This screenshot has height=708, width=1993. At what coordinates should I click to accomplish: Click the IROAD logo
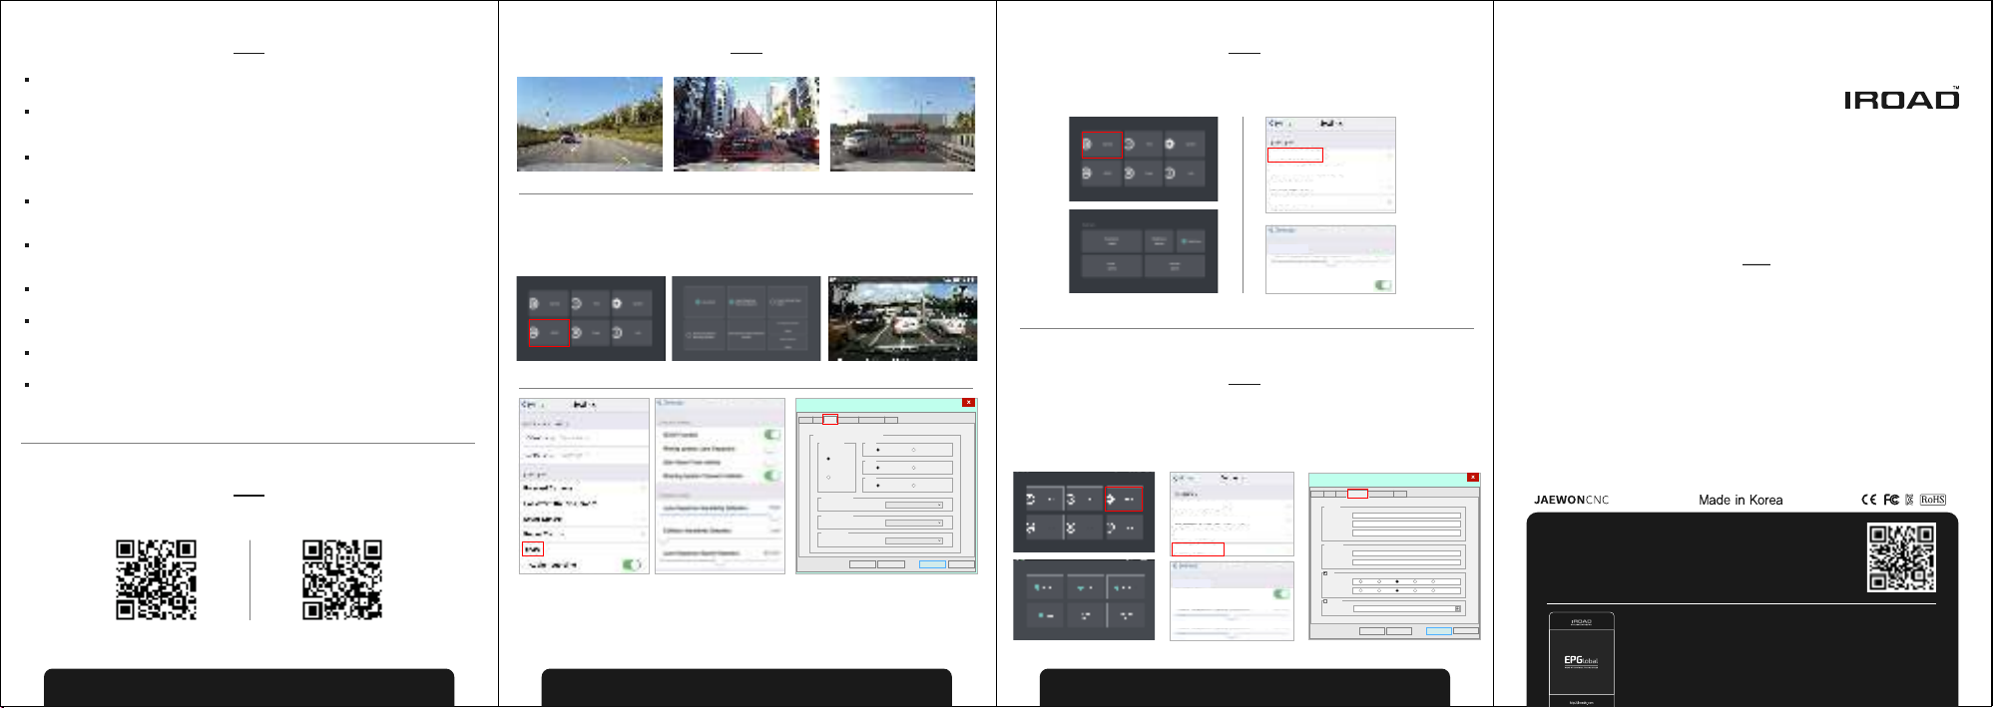tap(1901, 99)
